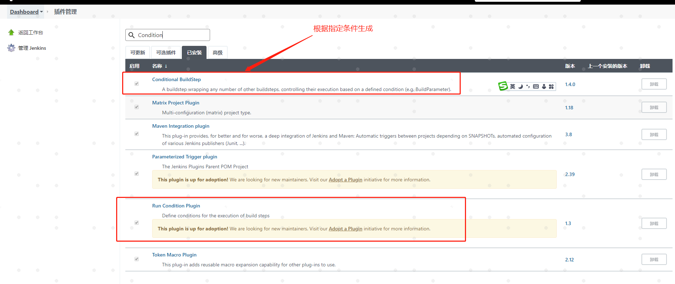Image resolution: width=675 pixels, height=284 pixels.
Task: Click version 1.4.0 of Conditional BuildStep
Action: point(570,84)
